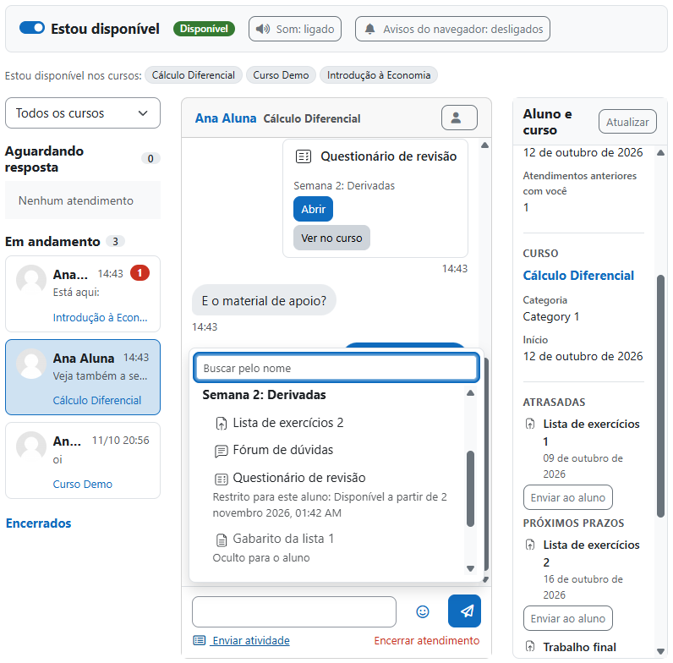Viewport: 673px width, 663px height.
Task: Open the Ana Aluna Cálculo Diferencial conversation
Action: point(83,377)
